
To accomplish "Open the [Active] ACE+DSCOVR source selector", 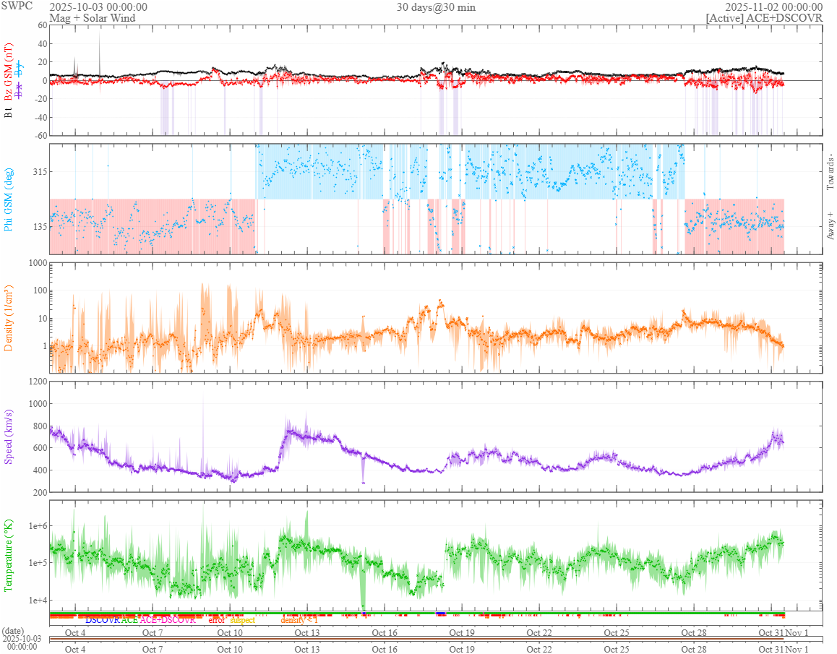I will coord(764,18).
